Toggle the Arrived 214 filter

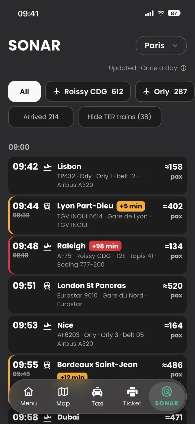point(41,117)
